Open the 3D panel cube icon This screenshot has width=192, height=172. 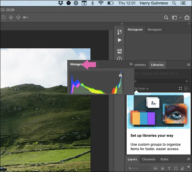click(x=120, y=51)
